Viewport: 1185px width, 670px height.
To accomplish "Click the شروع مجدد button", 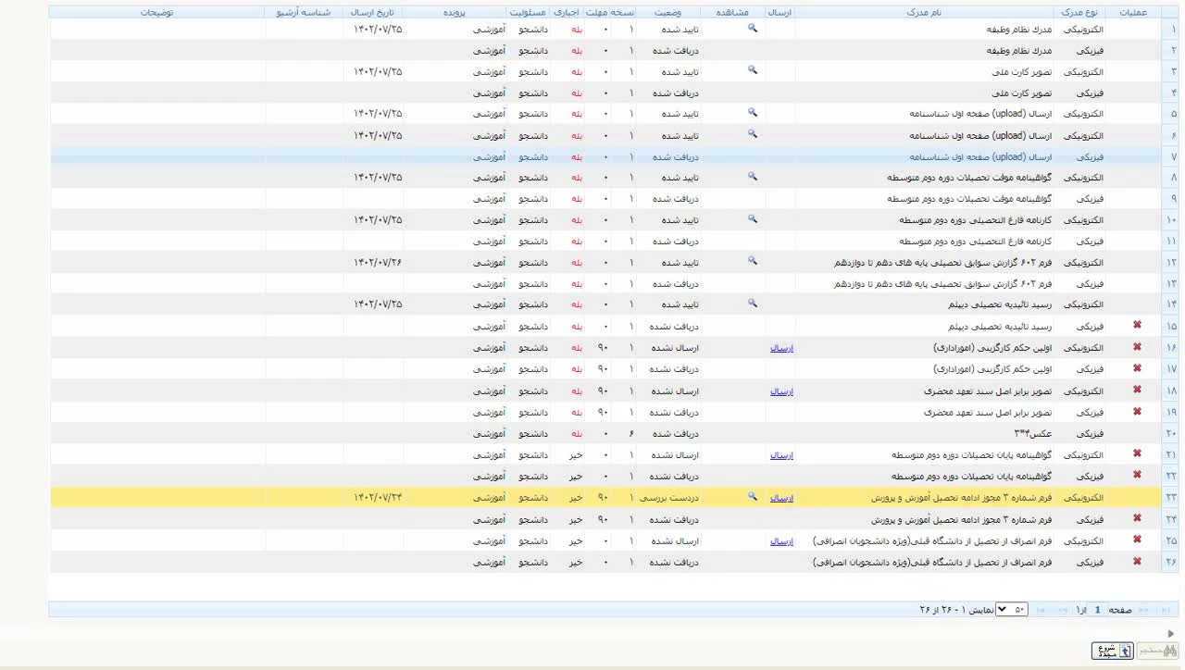I will point(1112,651).
